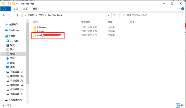Expand chevron after 文档 breadcrumb
This screenshot has height=108, width=186.
[x=46, y=15]
